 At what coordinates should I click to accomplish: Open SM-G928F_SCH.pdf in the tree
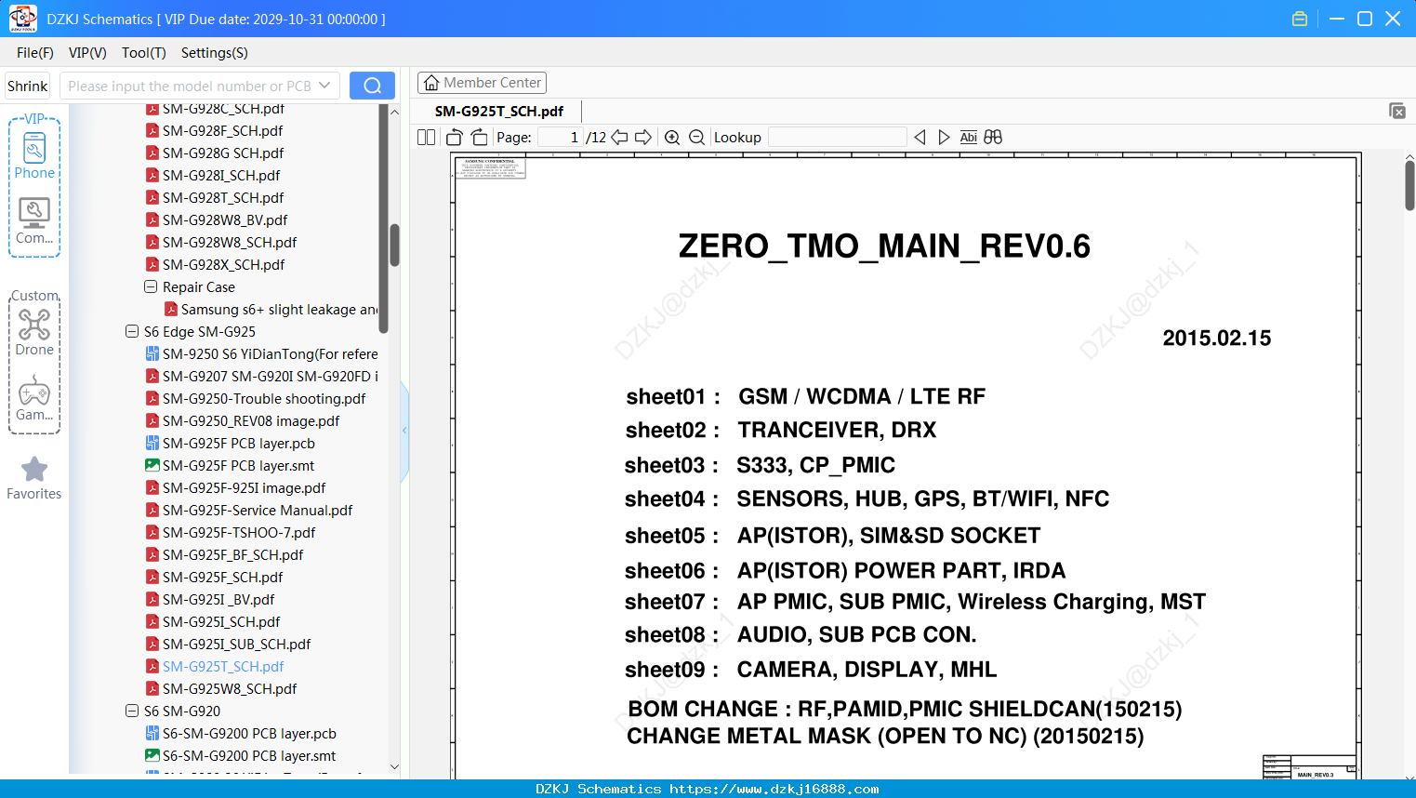222,131
